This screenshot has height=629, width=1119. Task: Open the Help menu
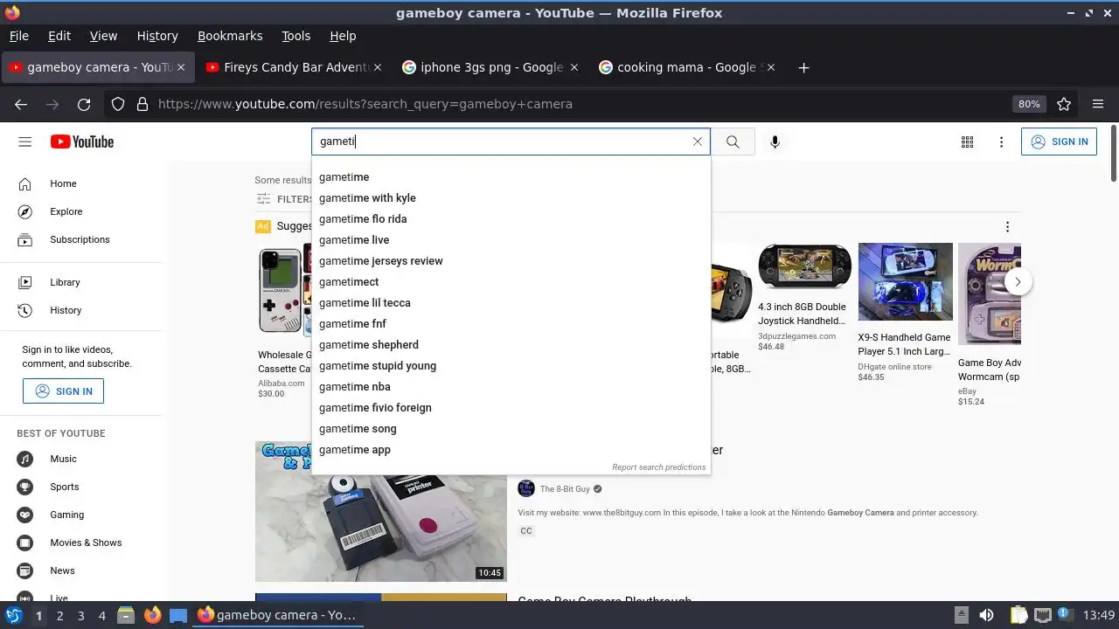tap(343, 36)
